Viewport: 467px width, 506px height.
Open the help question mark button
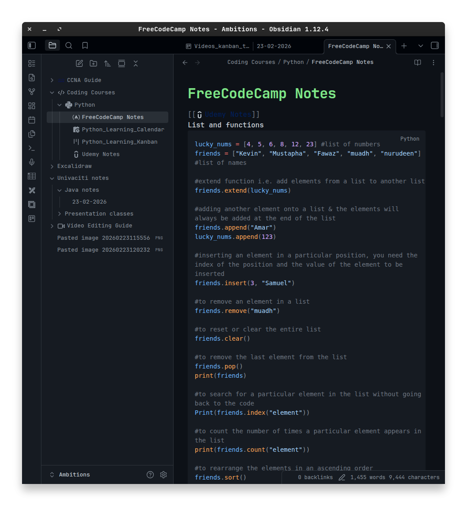click(x=150, y=474)
